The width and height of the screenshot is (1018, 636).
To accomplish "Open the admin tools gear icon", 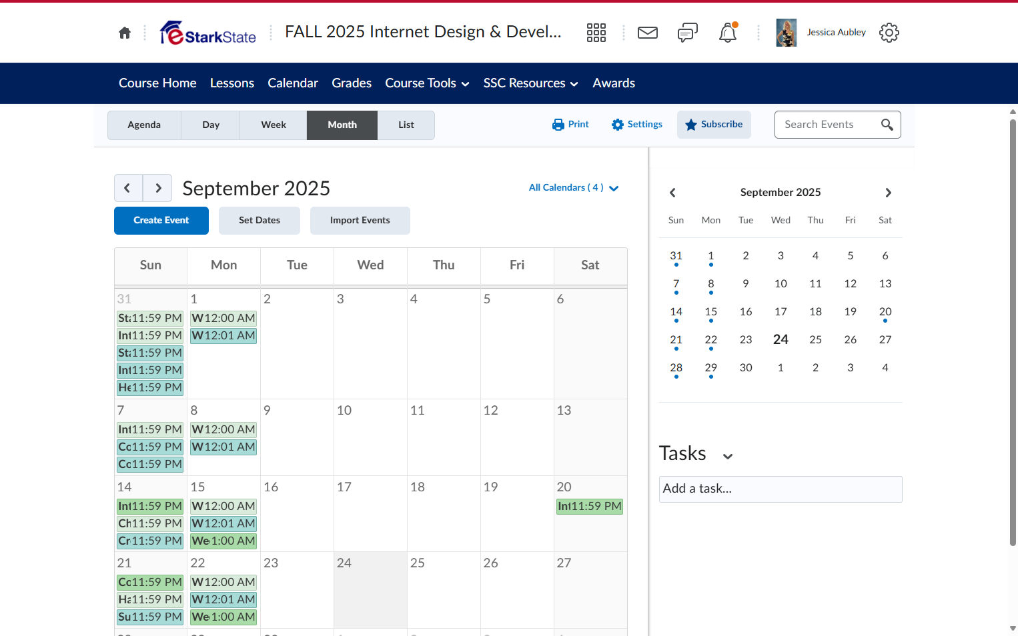I will [889, 33].
